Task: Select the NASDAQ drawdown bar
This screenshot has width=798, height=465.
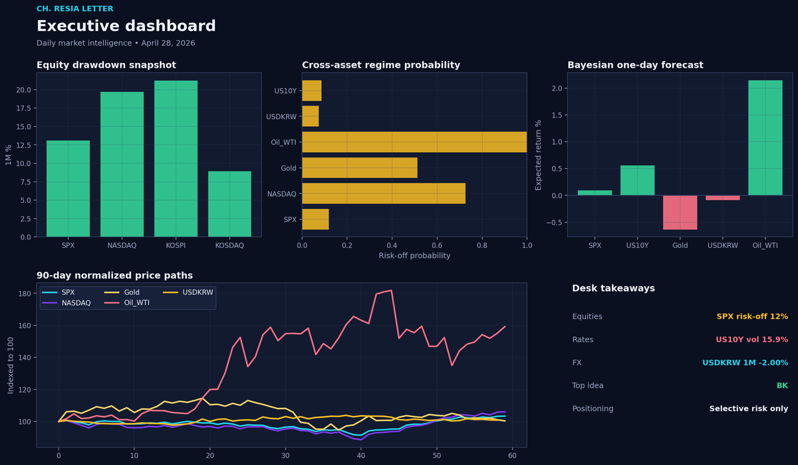Action: pyautogui.click(x=122, y=164)
